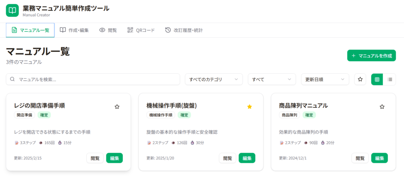
Task: Unfavorite the 機械操作手順(旋盤) manual
Action: coord(249,107)
